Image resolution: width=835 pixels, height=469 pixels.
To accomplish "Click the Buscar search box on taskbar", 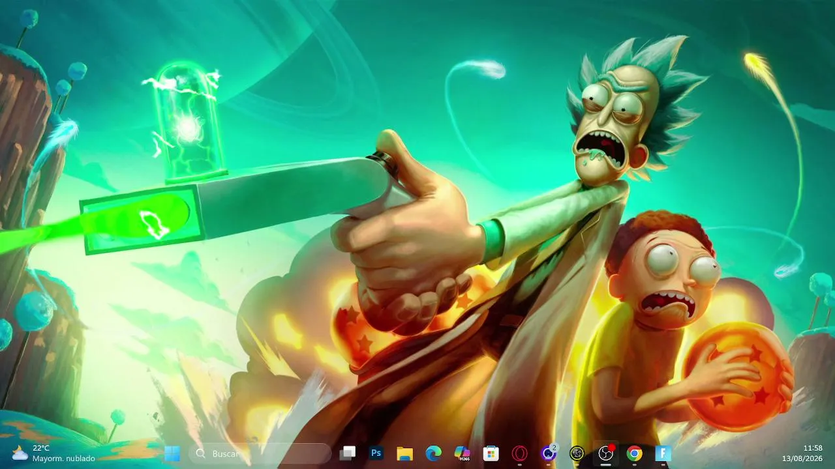I will click(260, 453).
